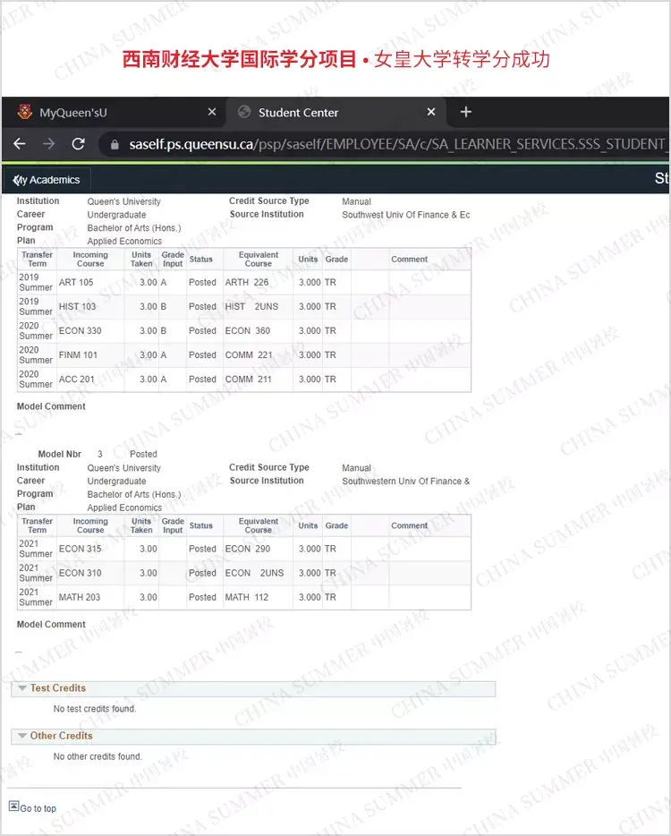The width and height of the screenshot is (671, 836).
Task: Switch to the Student Center tab
Action: 335,112
